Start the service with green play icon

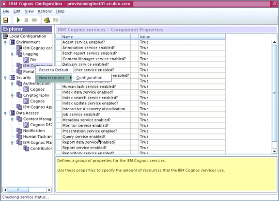tap(18, 20)
